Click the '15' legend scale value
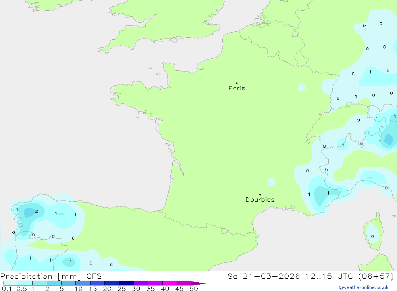The image size is (397, 291). [93, 289]
